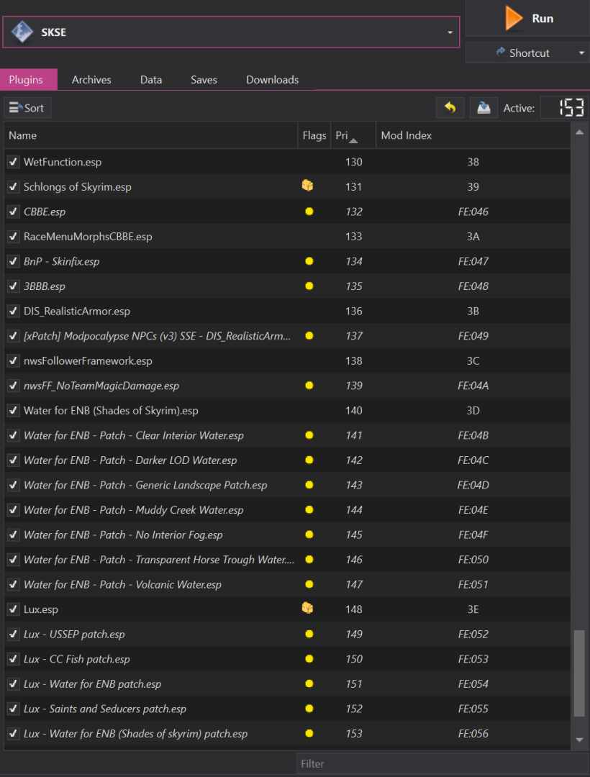
Task: Uncheck Schlongs of Skyrim.esp
Action: [x=14, y=187]
